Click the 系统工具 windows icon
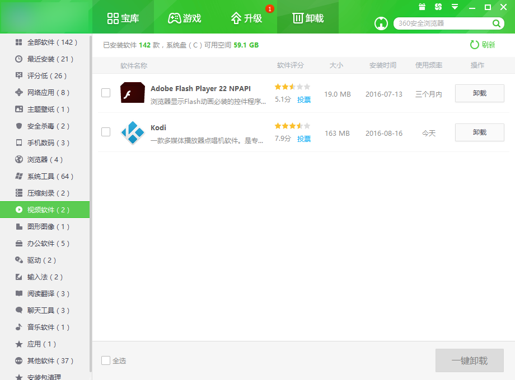 click(x=19, y=176)
